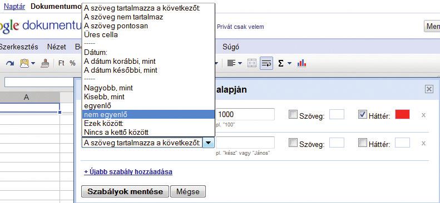Click 'Szabályok mentése' button
The image size is (440, 203).
point(125,191)
